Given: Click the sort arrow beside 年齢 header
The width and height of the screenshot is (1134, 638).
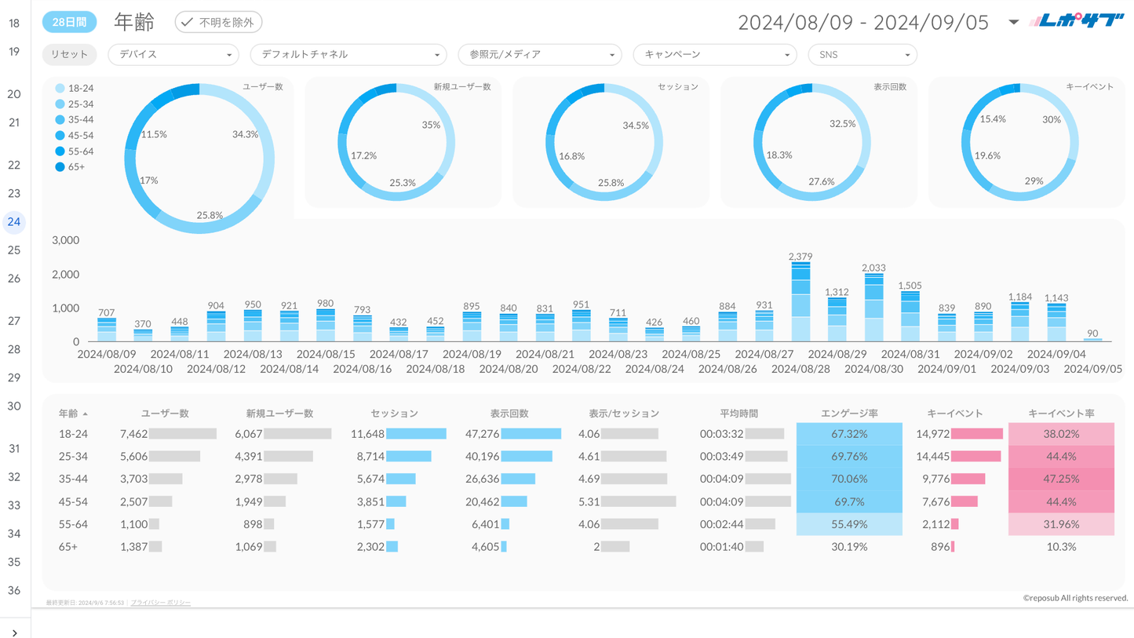Looking at the screenshot, I should (86, 414).
